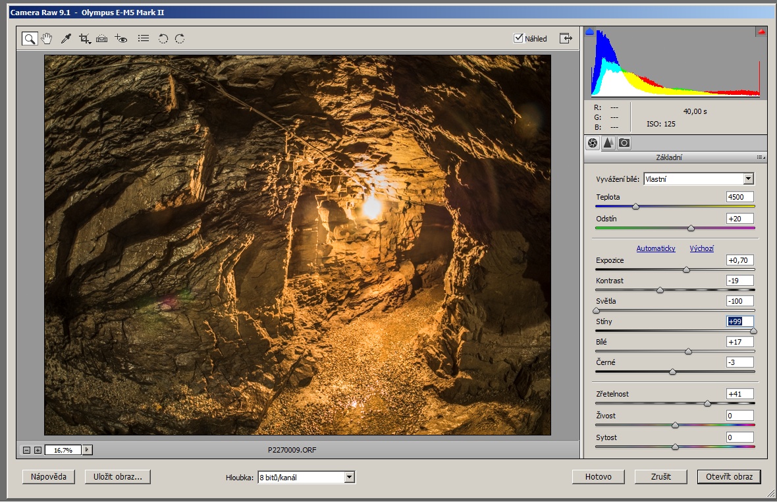Rotate image 90° clockwise
This screenshot has width=777, height=502.
click(180, 39)
